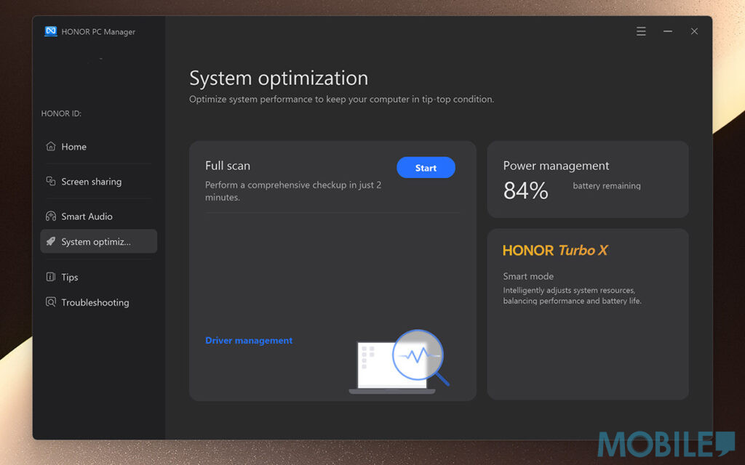Click the Tips info icon
Viewport: 745px width, 465px height.
click(x=51, y=277)
